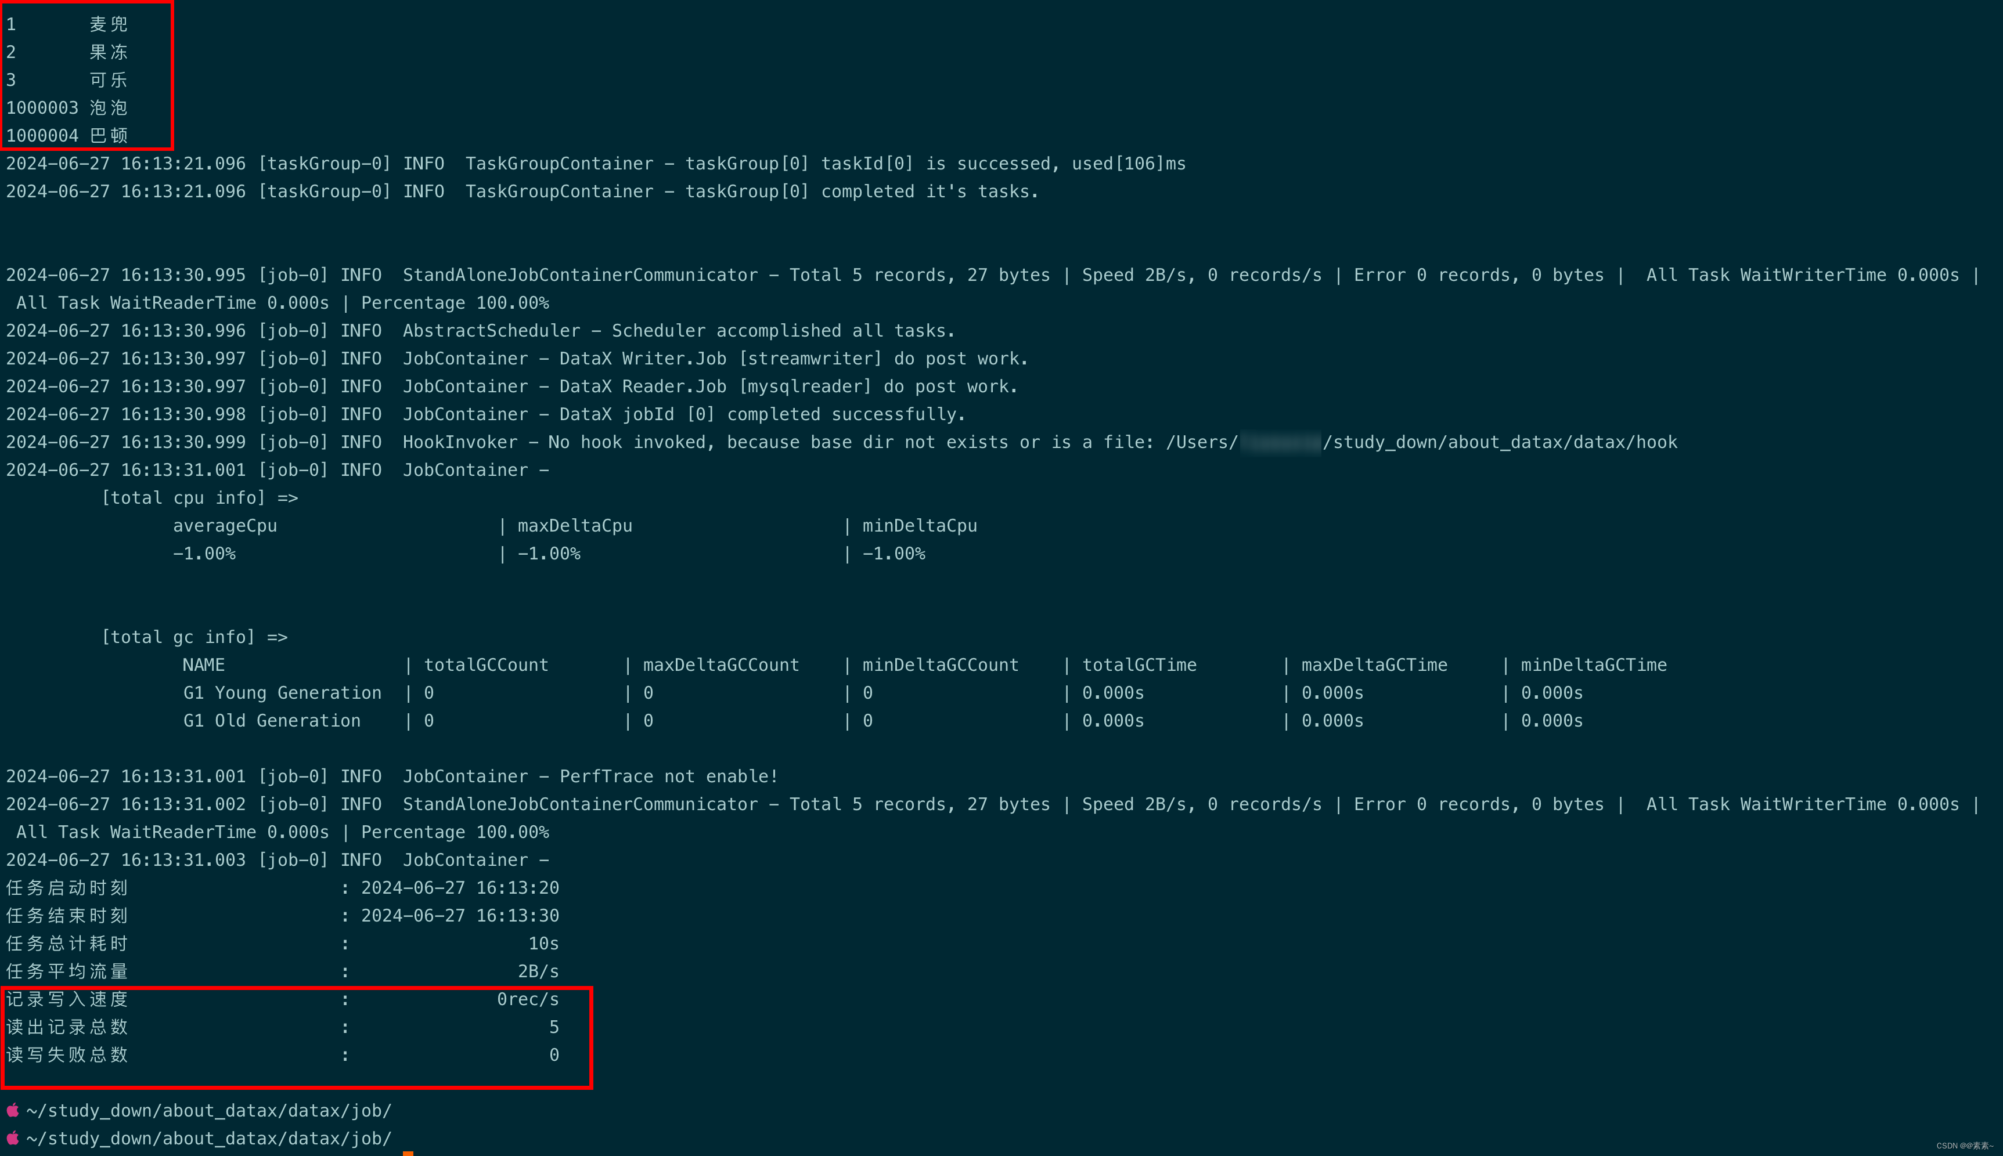Viewport: 2003px width, 1156px height.
Task: Click the path ending in datax/hook
Action: pyautogui.click(x=1422, y=442)
